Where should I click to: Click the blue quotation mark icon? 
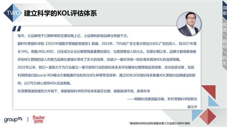tap(17, 28)
